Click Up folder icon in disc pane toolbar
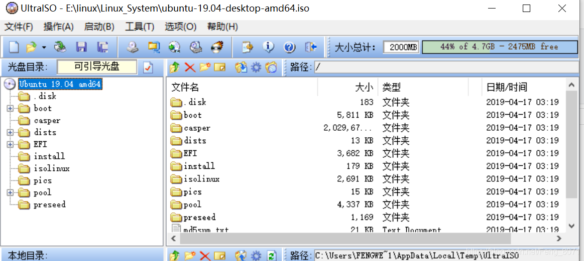 coord(175,67)
